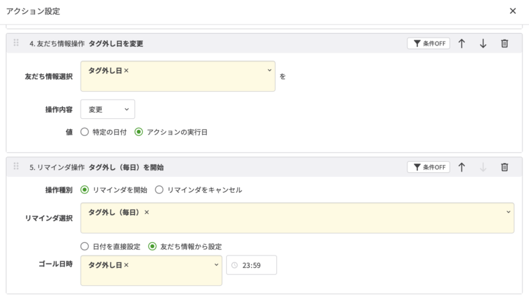
Task: Choose リマインダをキャンセル radio option
Action: coord(159,190)
